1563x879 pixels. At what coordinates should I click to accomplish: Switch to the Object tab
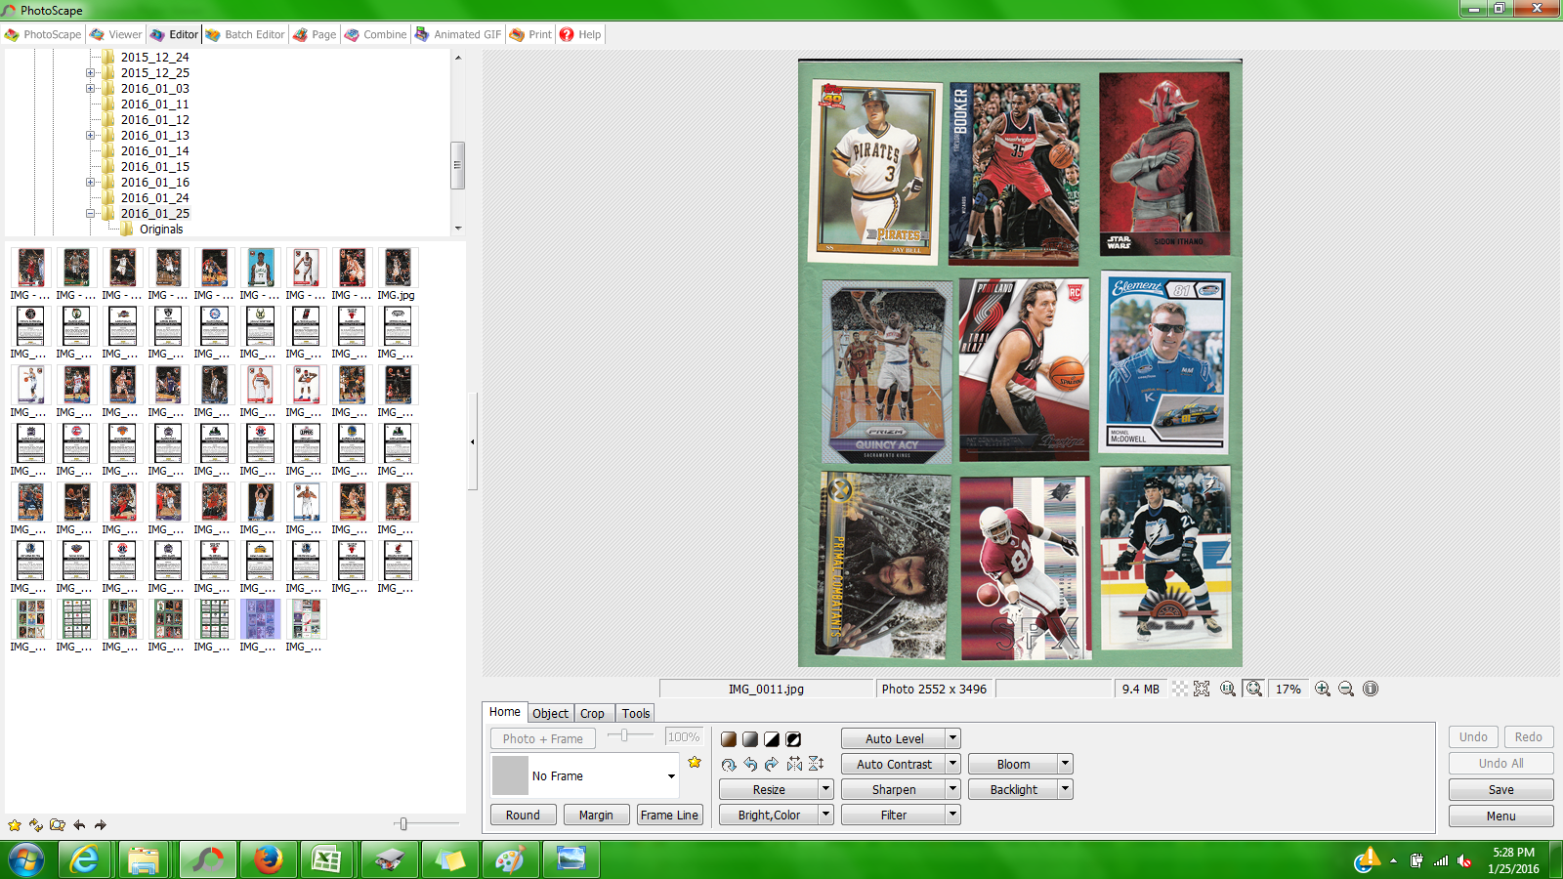click(550, 714)
